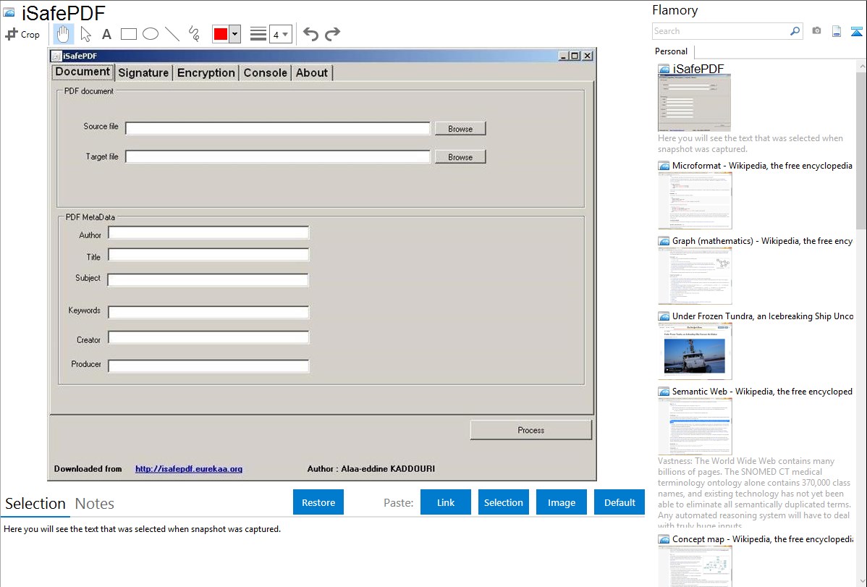Open the line width 4 dropdown
867x587 pixels.
(281, 34)
